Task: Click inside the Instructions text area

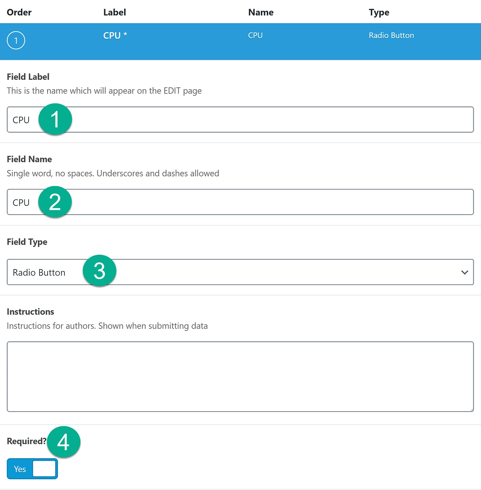Action: point(240,376)
